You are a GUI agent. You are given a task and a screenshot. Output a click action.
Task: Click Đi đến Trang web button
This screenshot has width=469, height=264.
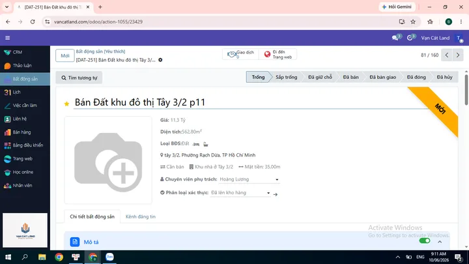(x=278, y=55)
